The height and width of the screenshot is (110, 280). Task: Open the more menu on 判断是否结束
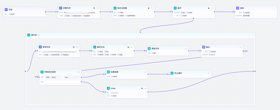(x=79, y=72)
